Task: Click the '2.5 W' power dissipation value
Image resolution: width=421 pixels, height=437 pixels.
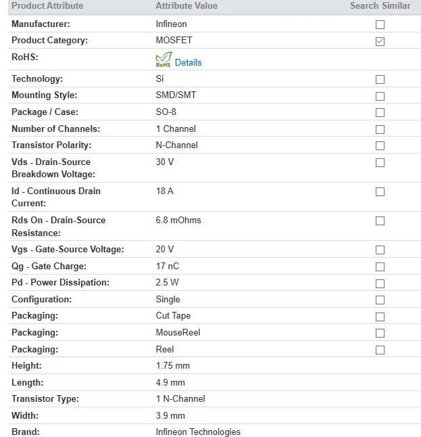Action: point(167,282)
